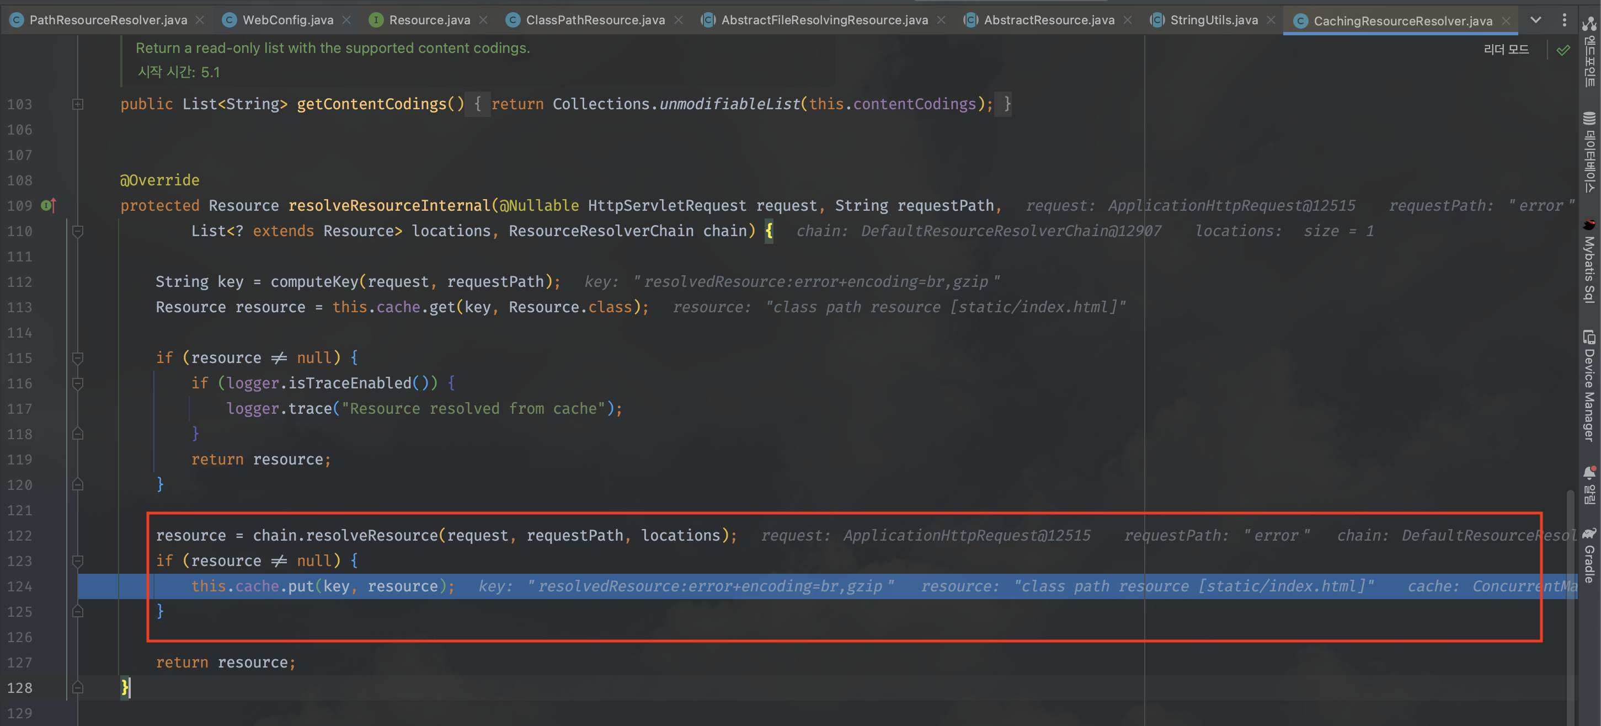This screenshot has height=726, width=1601.
Task: Open the editor tabs three-dot menu
Action: (x=1565, y=20)
